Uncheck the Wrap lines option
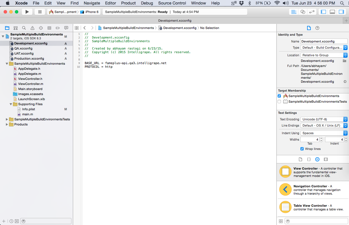Image resolution: width=349 pixels, height=225 pixels. pyautogui.click(x=302, y=149)
